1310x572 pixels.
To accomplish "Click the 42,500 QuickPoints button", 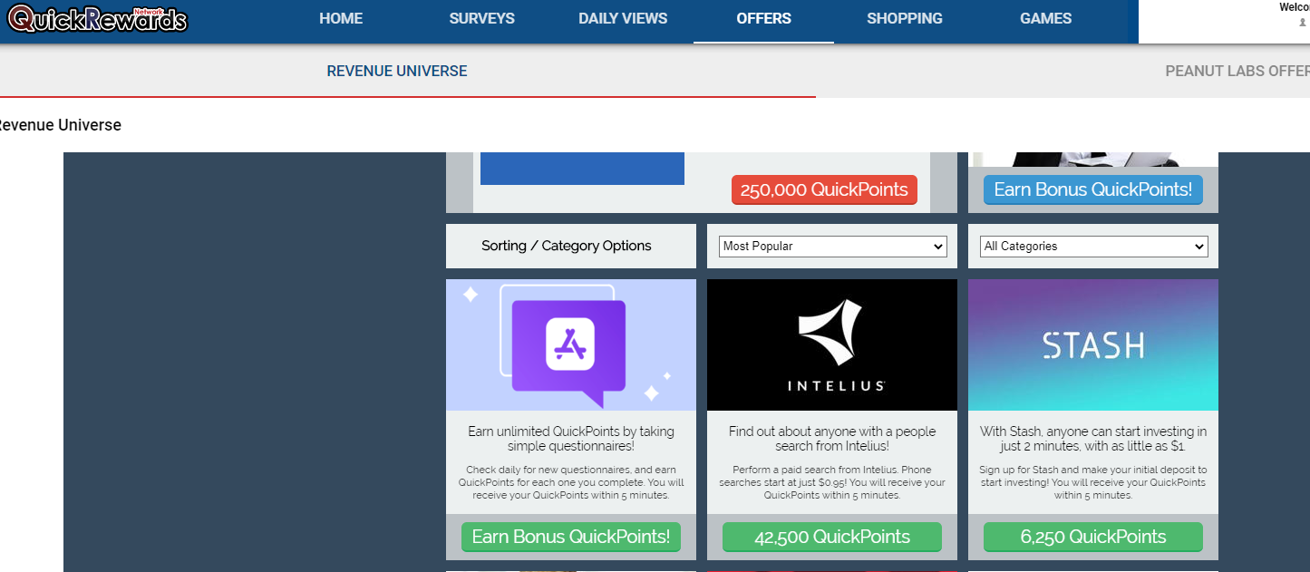I will (832, 537).
